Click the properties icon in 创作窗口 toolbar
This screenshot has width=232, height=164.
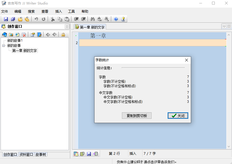[x=32, y=35]
